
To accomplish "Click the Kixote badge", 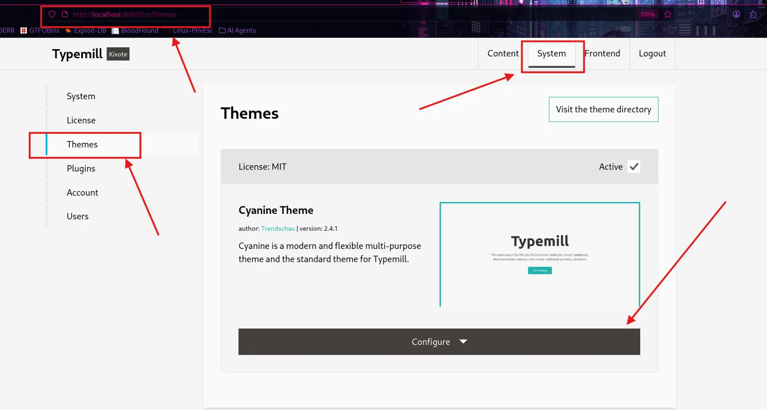I will (x=118, y=54).
